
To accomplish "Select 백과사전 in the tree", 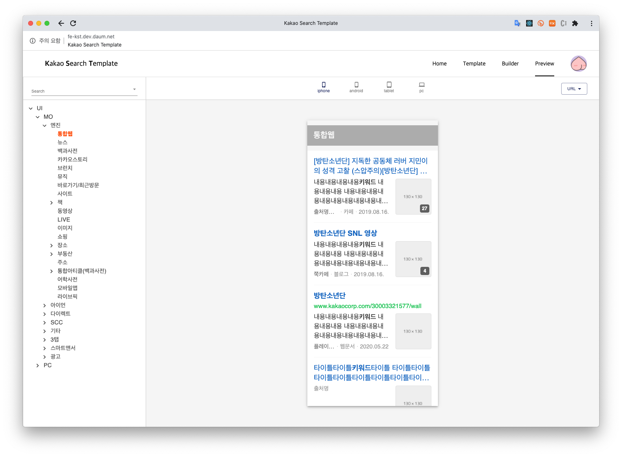I will [x=67, y=151].
